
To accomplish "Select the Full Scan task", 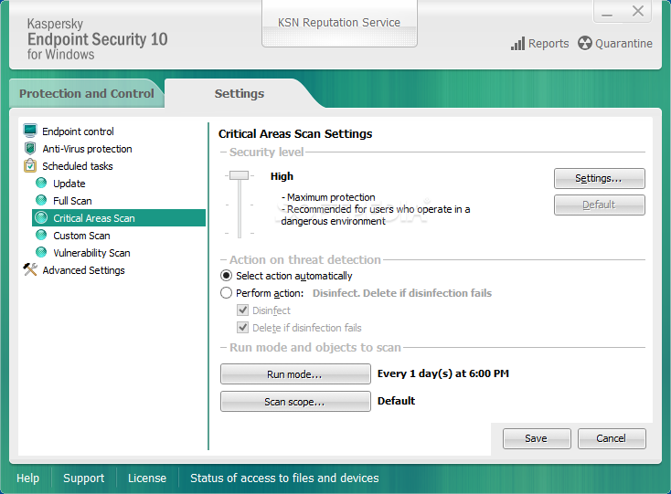I will coord(72,201).
